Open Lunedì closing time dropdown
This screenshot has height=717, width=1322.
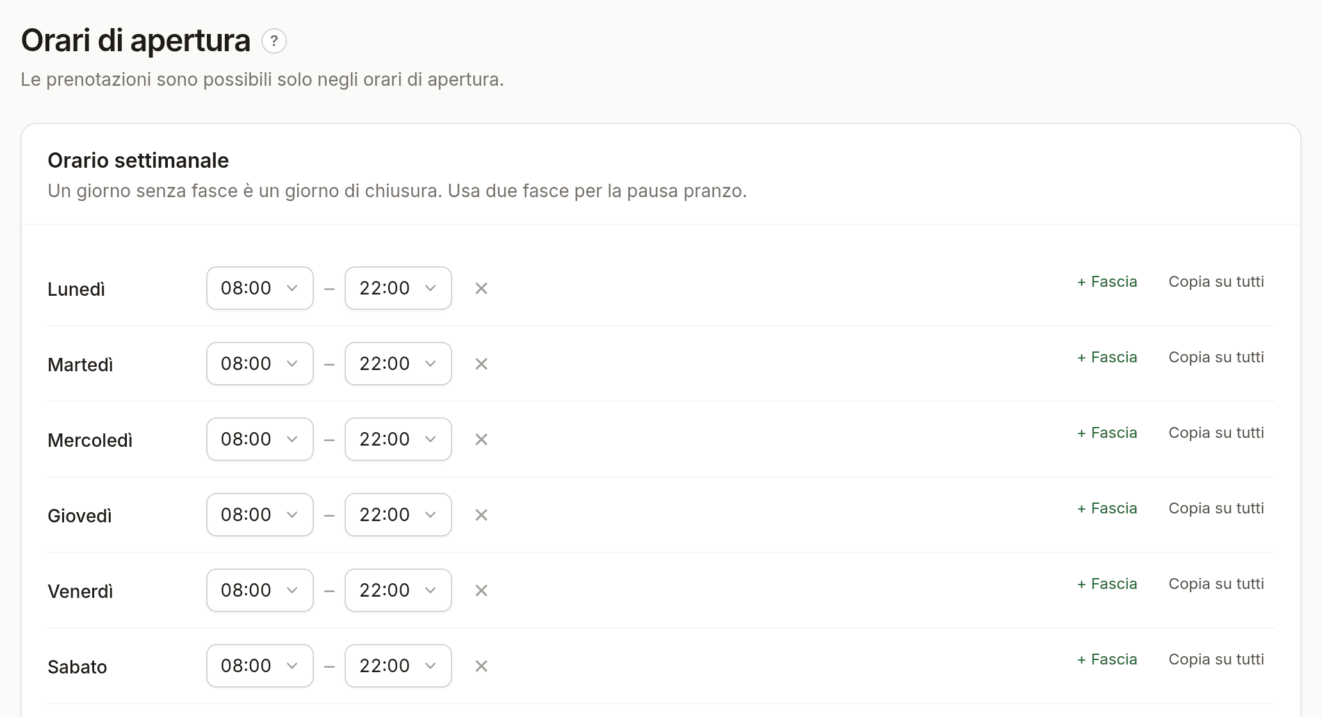point(398,288)
